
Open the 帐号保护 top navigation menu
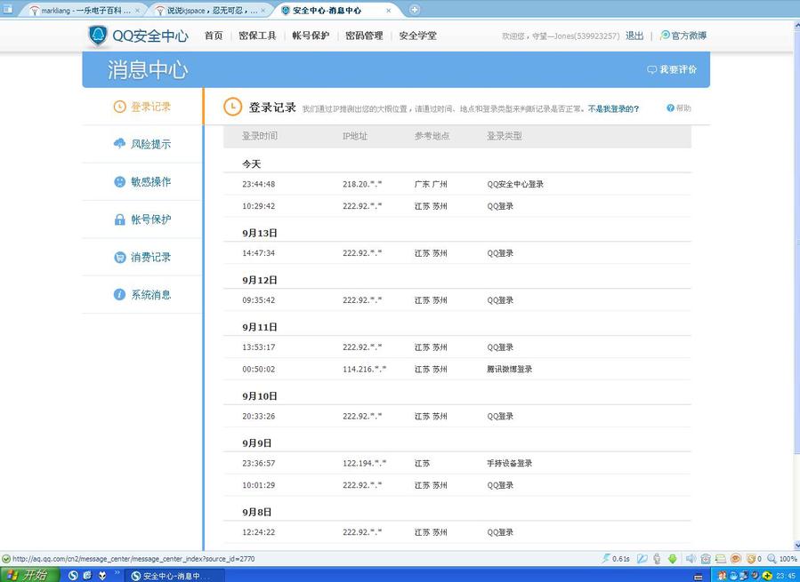[x=311, y=36]
